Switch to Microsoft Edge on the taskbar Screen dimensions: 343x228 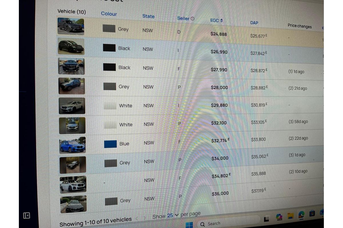point(301,214)
